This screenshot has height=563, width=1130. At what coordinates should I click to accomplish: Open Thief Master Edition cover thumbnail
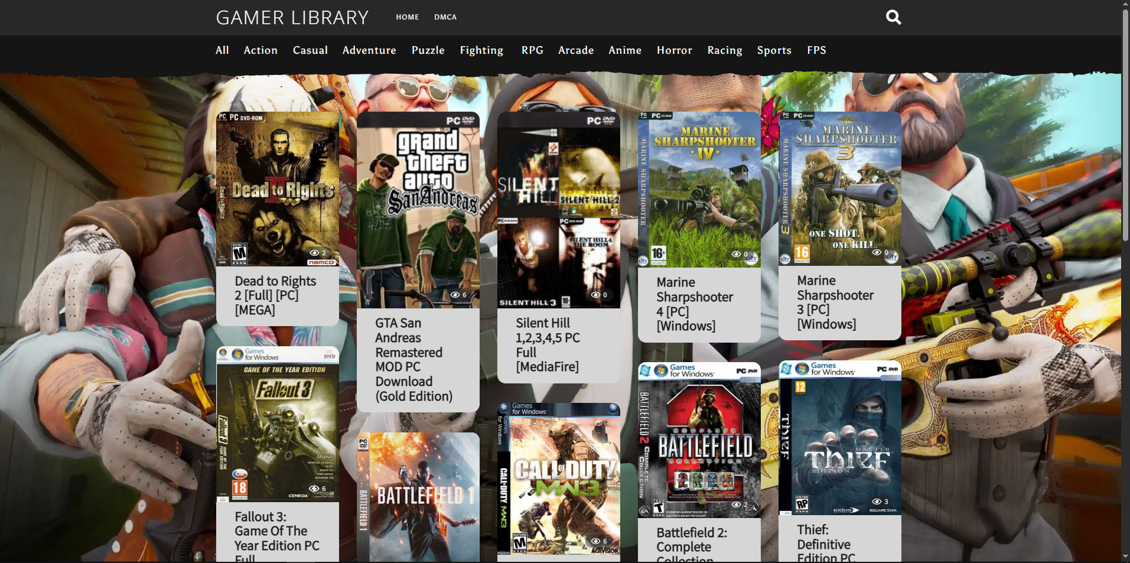[x=840, y=438]
